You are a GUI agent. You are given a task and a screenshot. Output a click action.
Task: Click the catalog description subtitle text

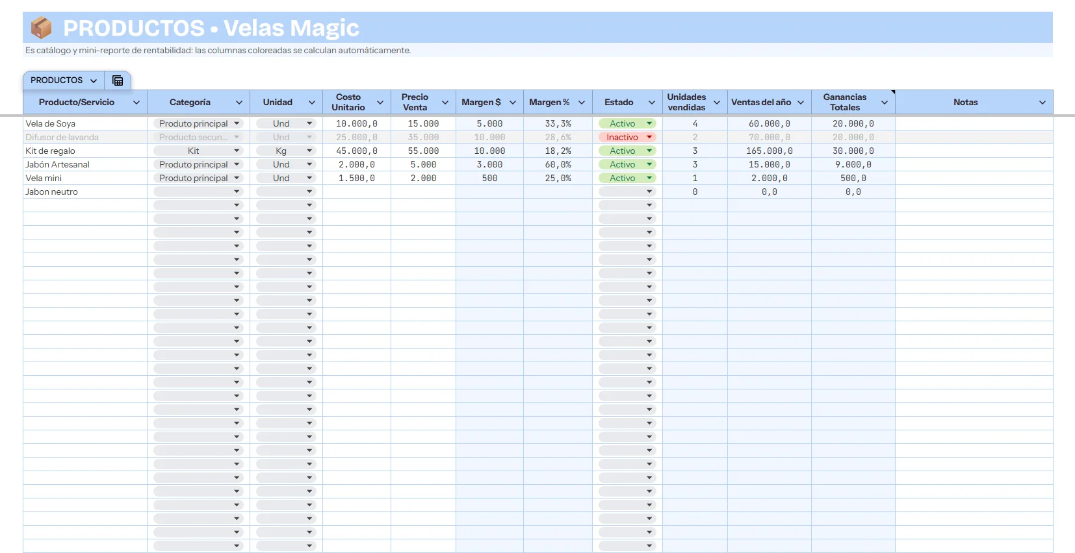(218, 51)
